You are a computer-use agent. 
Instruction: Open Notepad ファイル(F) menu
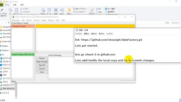click(79, 34)
